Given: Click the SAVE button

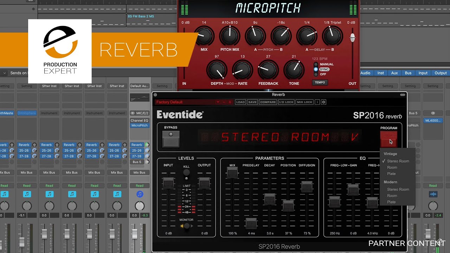Looking at the screenshot, I should [252, 102].
